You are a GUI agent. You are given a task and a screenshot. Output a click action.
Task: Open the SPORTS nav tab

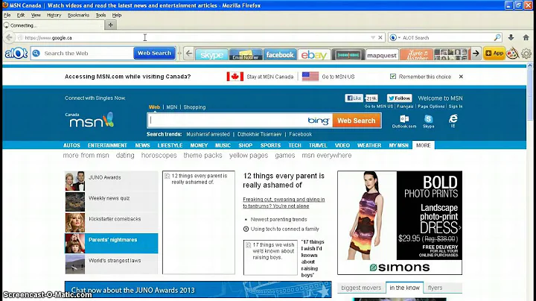coord(270,145)
